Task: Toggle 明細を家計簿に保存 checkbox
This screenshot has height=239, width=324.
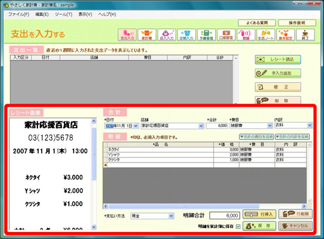Action: coord(238,226)
